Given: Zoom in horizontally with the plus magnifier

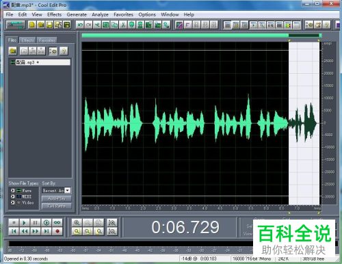Looking at the screenshot, I should 77,222.
